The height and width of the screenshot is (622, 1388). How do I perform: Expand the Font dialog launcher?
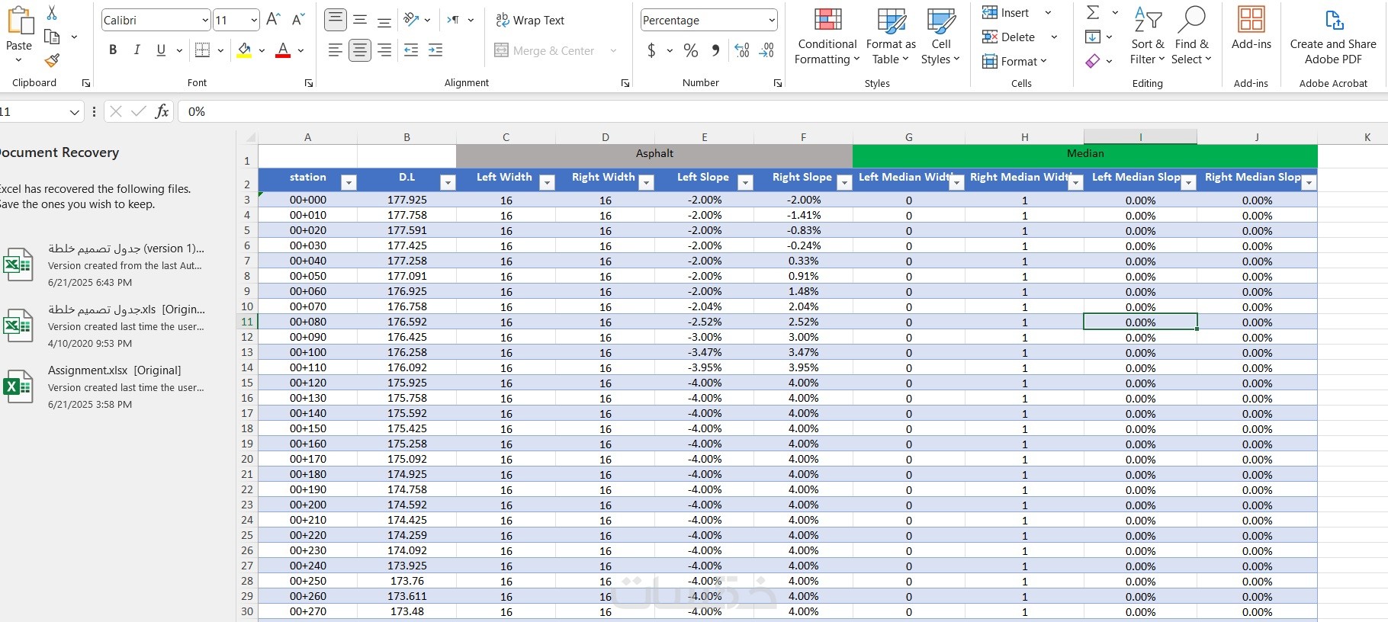click(x=309, y=83)
